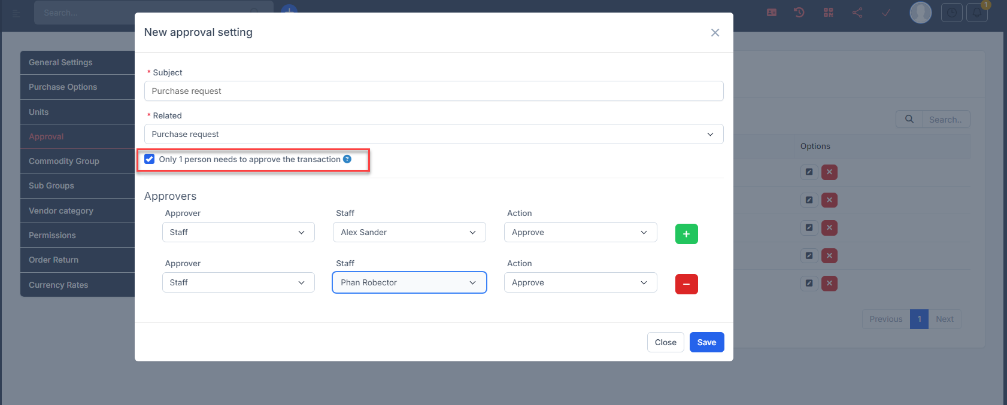Click into the Subject text field
This screenshot has height=405, width=1007.
click(x=433, y=91)
